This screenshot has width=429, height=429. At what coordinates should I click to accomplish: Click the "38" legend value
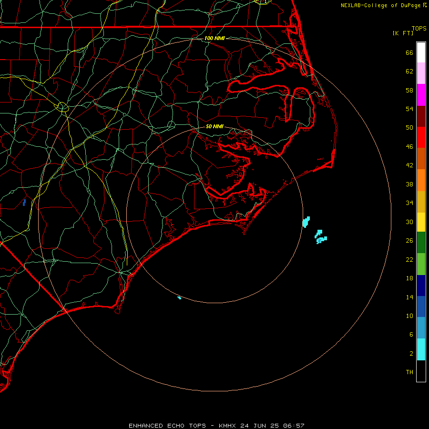[409, 184]
